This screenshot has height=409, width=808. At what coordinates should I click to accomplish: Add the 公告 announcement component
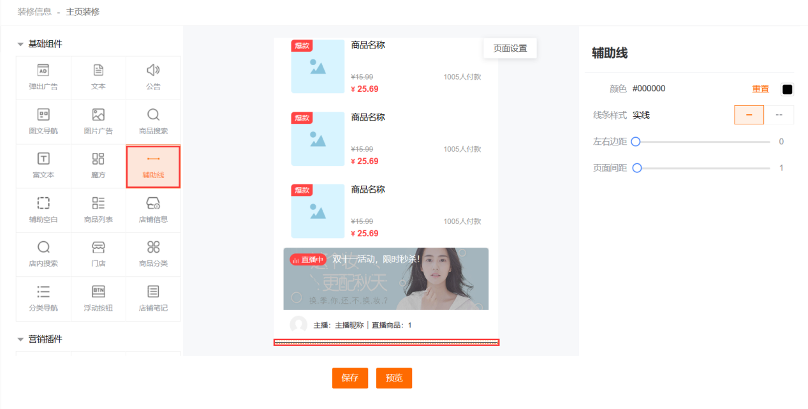coord(153,77)
